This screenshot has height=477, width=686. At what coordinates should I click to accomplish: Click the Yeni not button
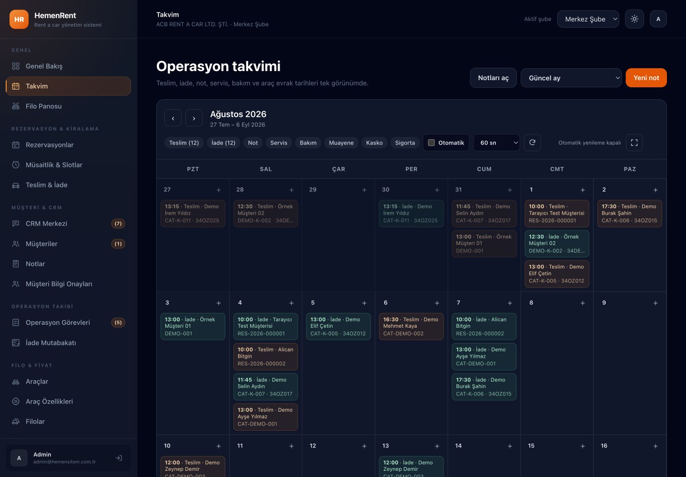pyautogui.click(x=646, y=78)
